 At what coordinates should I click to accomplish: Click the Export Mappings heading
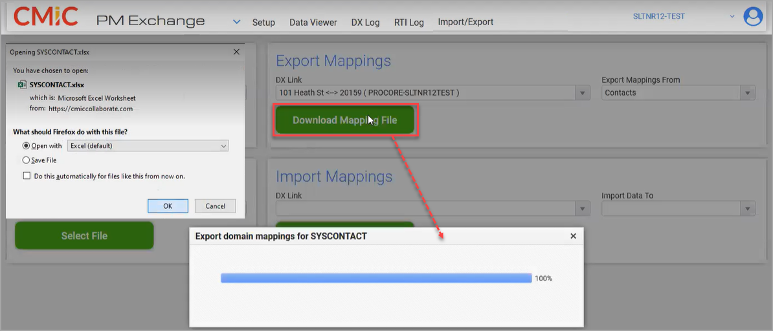coord(333,61)
